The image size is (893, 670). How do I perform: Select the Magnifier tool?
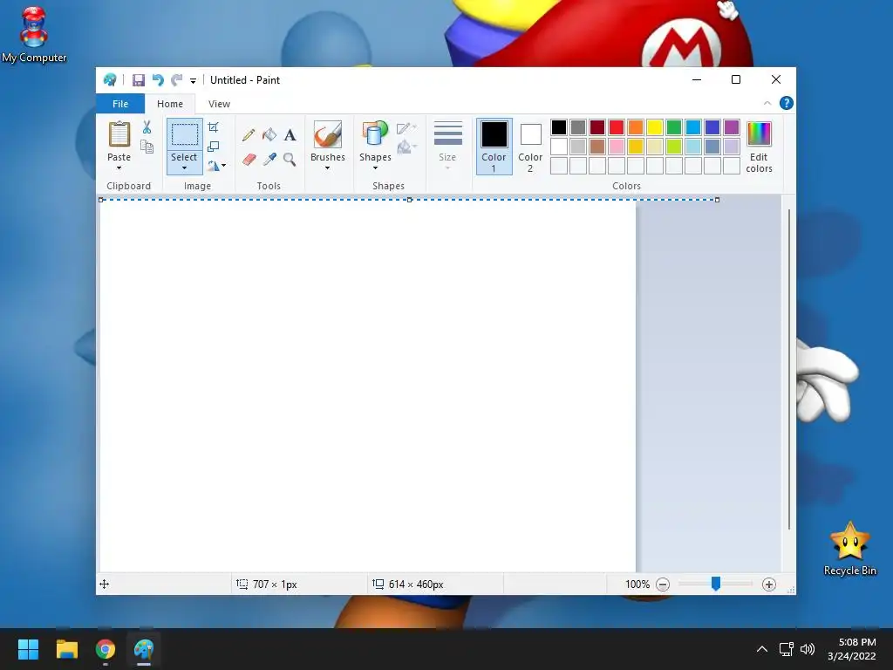(290, 159)
